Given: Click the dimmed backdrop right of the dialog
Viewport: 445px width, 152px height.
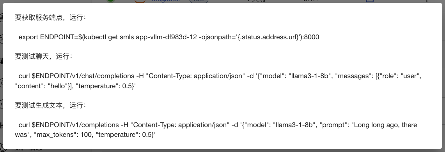Looking at the screenshot, I should (x=443, y=77).
